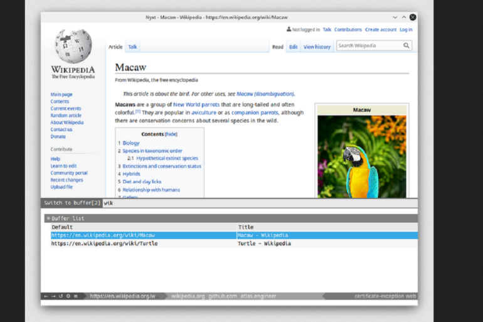Click the [1] citation reference
This screenshot has width=483, height=322.
(138, 111)
